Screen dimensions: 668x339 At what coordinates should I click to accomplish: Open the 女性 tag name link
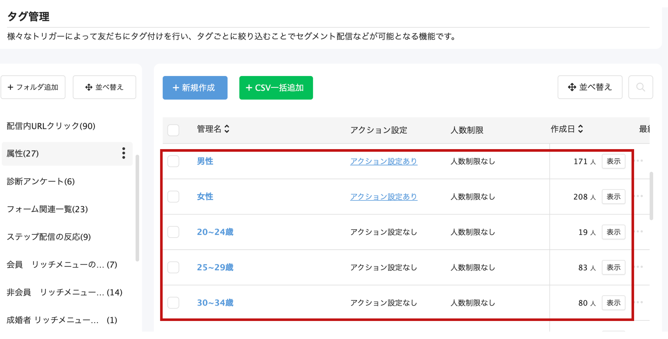pos(205,196)
